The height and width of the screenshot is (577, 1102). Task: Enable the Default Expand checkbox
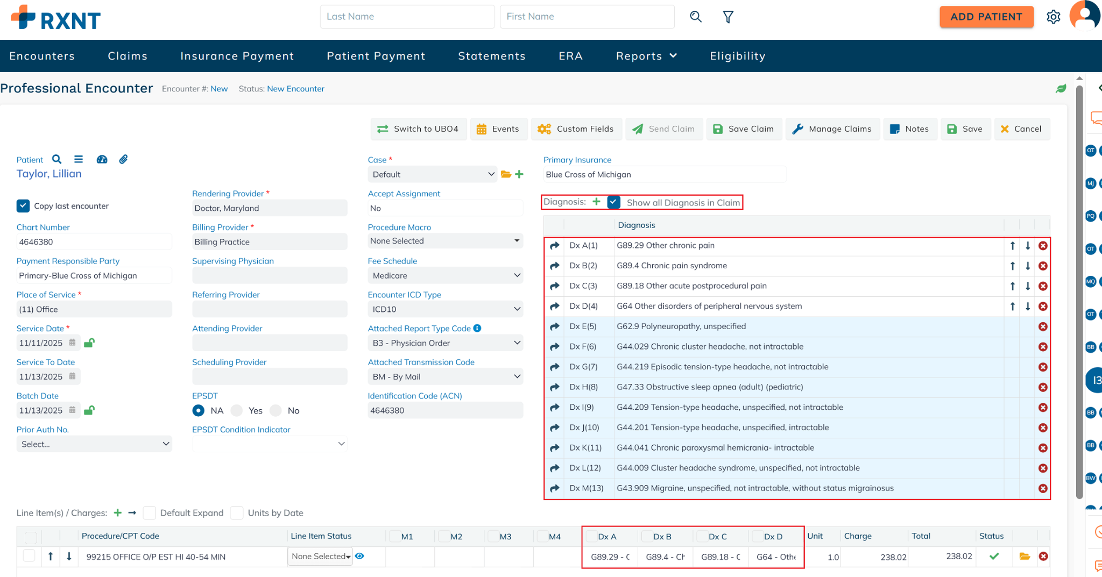(150, 513)
